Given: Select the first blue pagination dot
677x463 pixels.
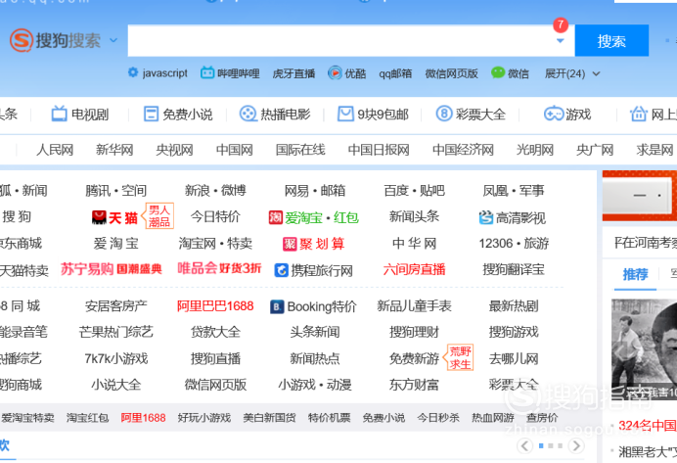Looking at the screenshot, I should (x=541, y=445).
